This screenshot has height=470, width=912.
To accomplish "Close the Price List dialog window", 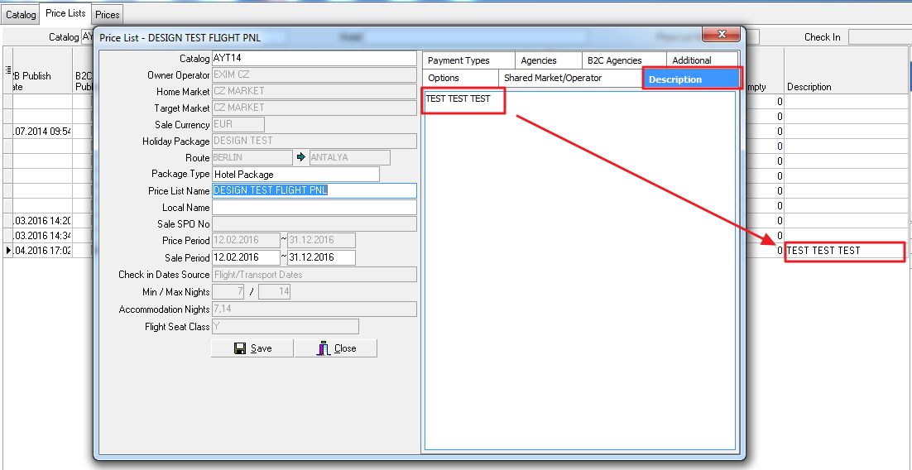I will pos(720,34).
